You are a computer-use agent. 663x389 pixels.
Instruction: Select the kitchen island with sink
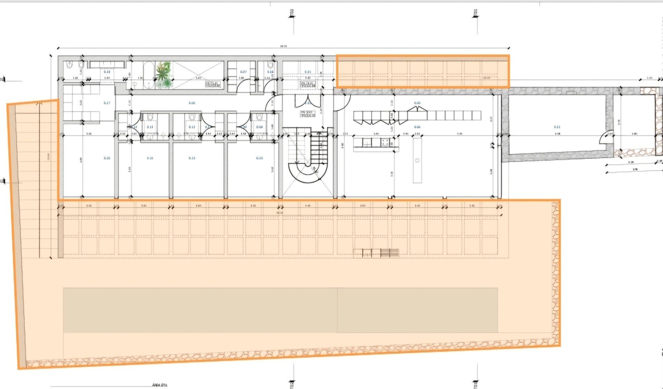point(417,160)
